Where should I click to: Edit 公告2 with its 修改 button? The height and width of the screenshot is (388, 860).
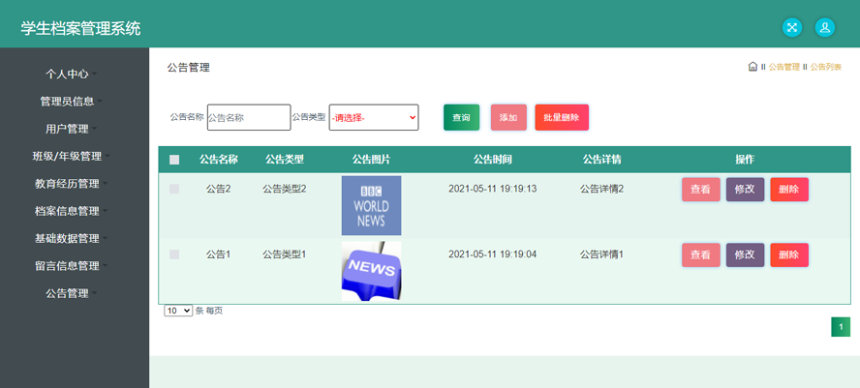[745, 190]
